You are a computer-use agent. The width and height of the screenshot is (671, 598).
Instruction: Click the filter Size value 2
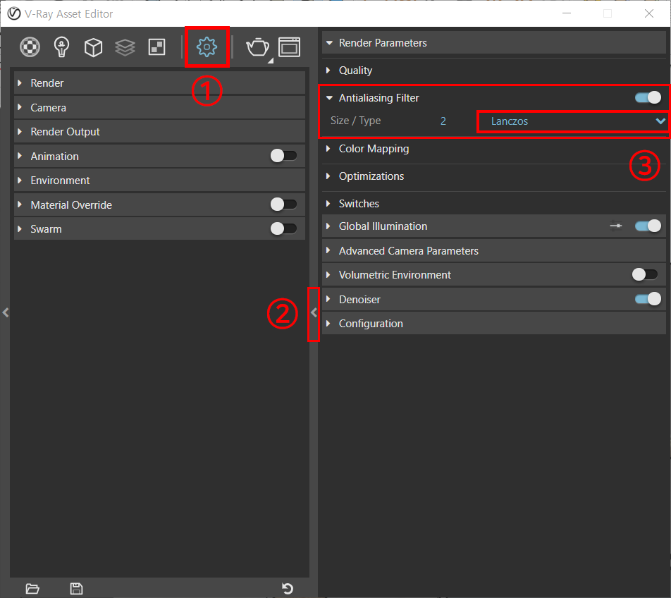(x=443, y=121)
